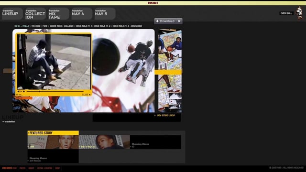Open VOICE MAILS PT. 3 link

click(120, 26)
